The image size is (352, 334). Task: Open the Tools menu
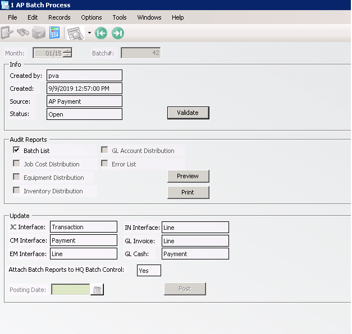pos(120,17)
